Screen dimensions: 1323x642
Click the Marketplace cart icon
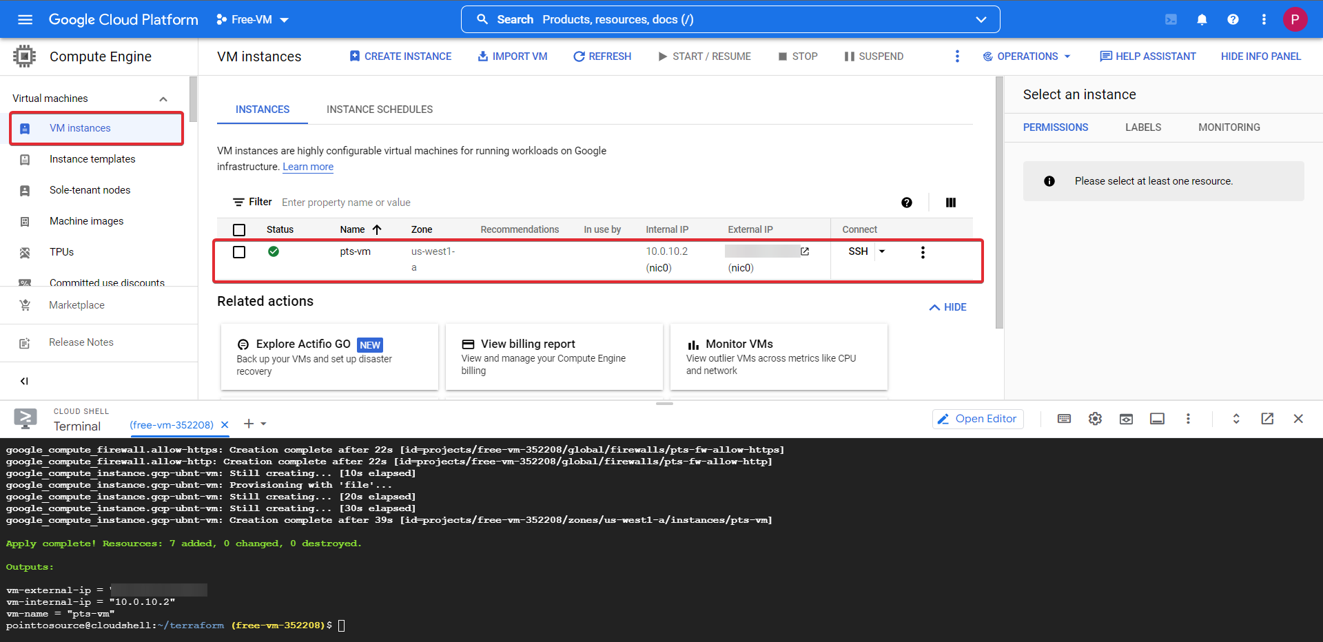(x=25, y=305)
